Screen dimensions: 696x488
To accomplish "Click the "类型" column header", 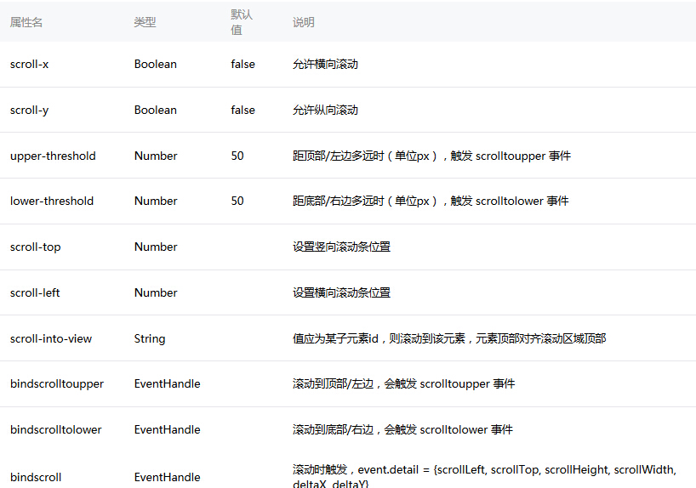I will (145, 22).
